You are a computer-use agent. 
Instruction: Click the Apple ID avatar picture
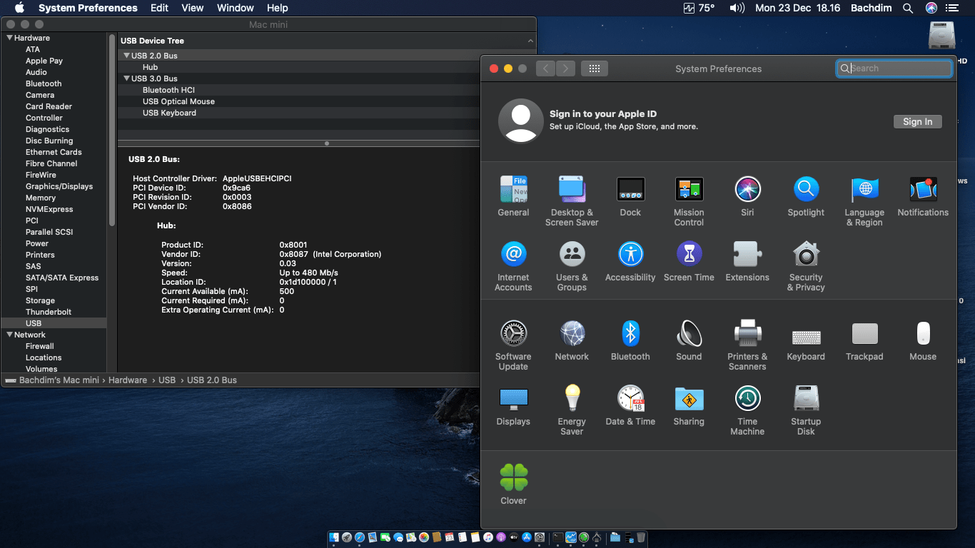(x=520, y=121)
